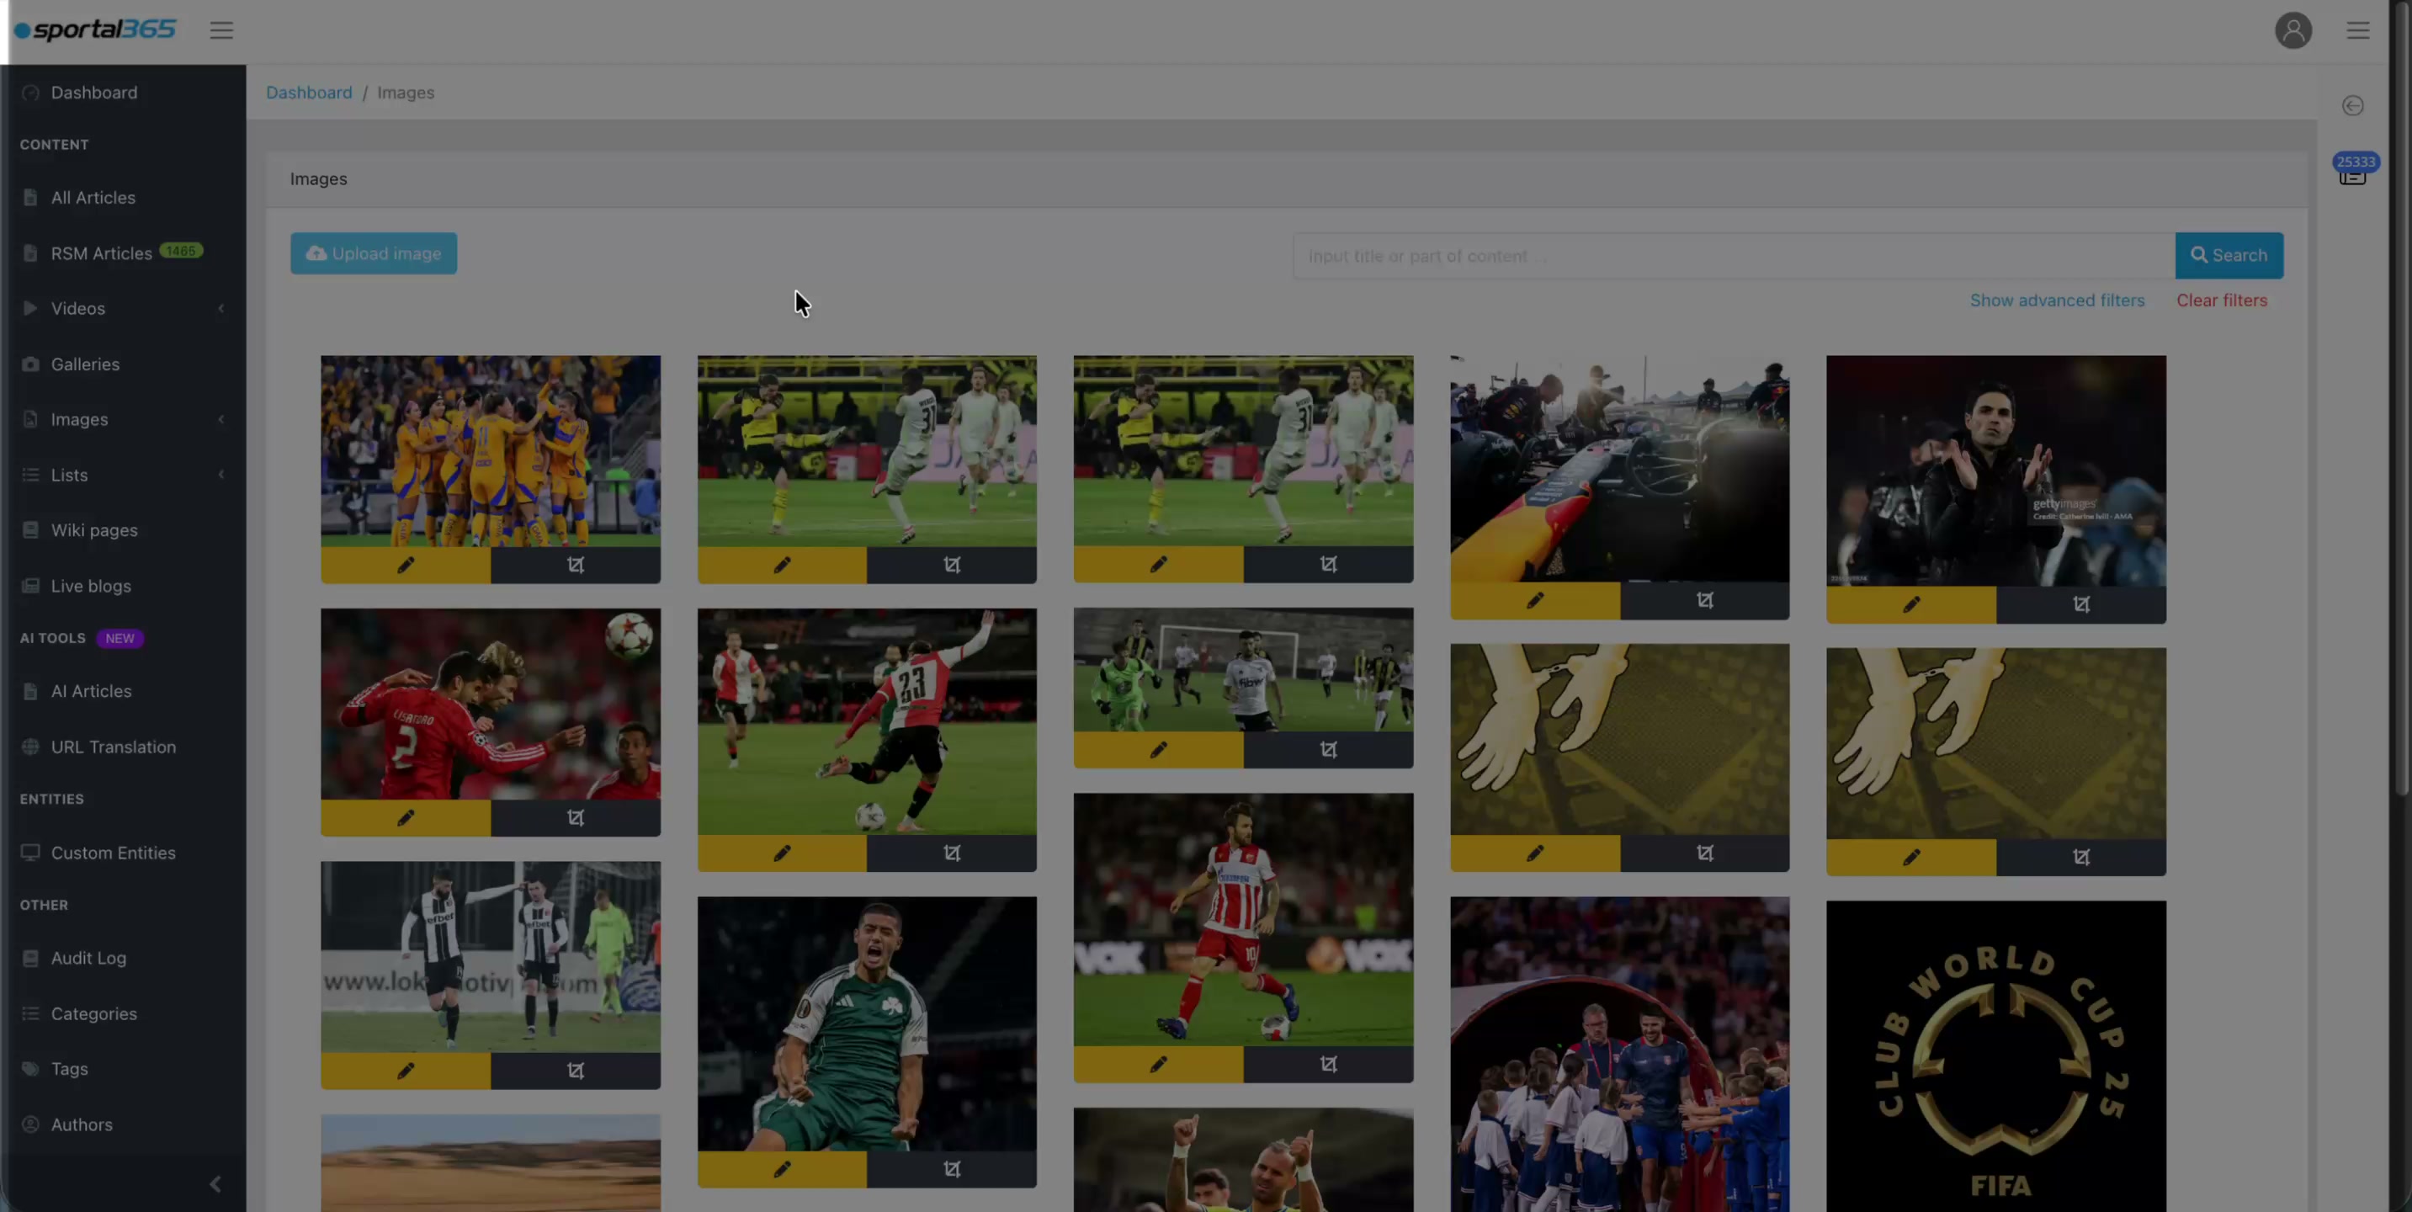Click the pencil edit icon under Arteta image
Image resolution: width=2412 pixels, height=1212 pixels.
coord(1910,605)
